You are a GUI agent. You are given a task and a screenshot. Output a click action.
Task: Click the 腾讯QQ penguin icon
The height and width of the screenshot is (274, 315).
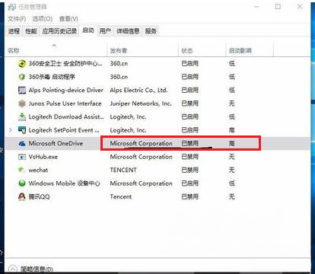tap(22, 196)
